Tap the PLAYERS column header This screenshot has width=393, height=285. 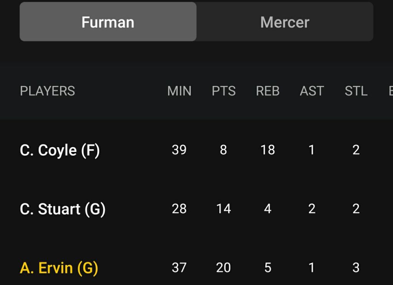point(47,91)
